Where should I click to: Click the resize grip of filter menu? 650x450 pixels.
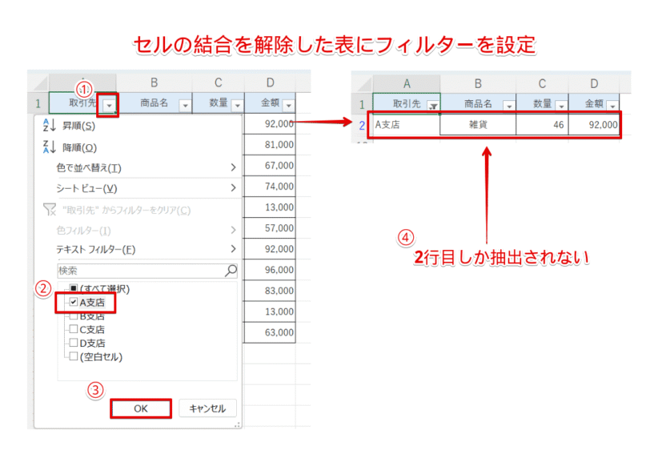point(238,424)
